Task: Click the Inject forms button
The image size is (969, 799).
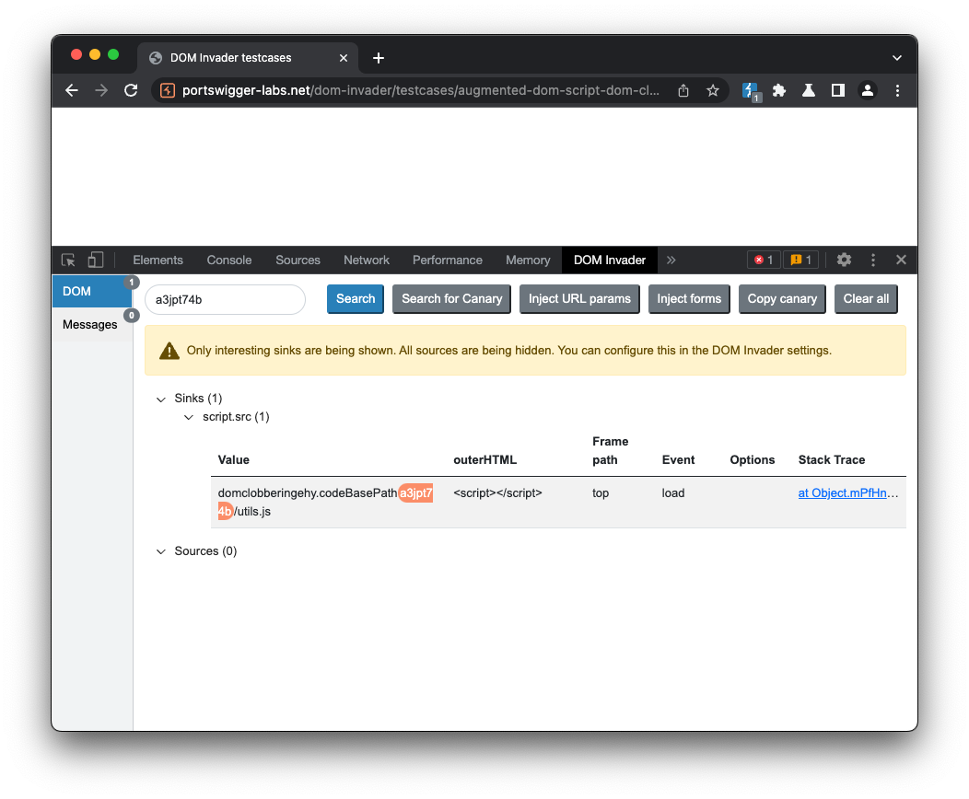Action: coord(689,299)
